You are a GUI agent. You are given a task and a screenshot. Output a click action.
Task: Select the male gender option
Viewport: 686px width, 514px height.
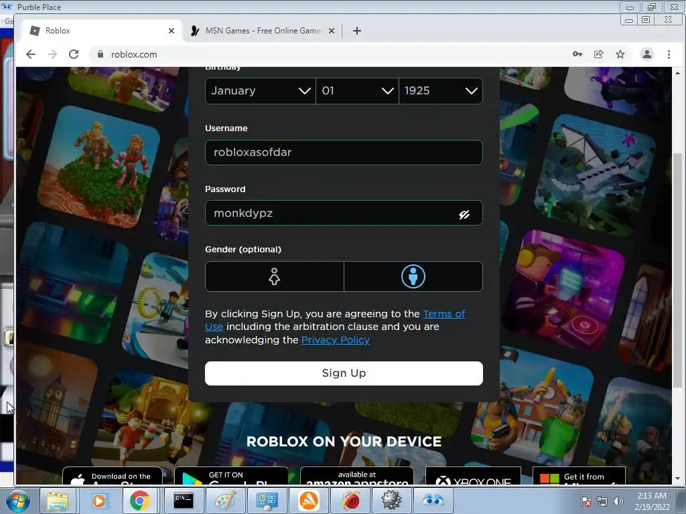tap(413, 276)
